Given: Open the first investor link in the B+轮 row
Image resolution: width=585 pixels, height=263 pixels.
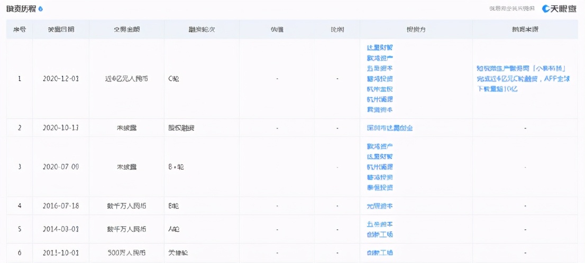Looking at the screenshot, I should [x=380, y=146].
